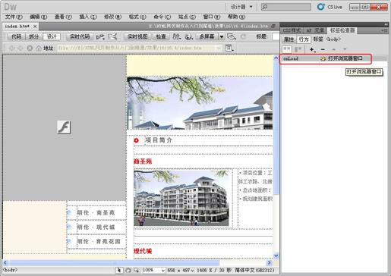Click the live view options icon

[229, 48]
